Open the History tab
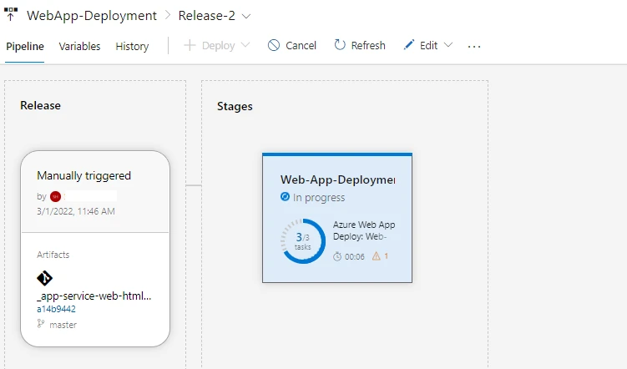The image size is (627, 369). click(x=132, y=47)
